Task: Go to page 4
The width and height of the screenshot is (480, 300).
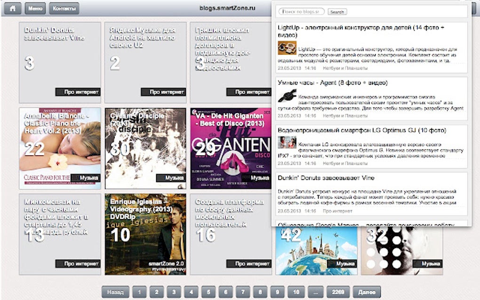Action: click(191, 292)
